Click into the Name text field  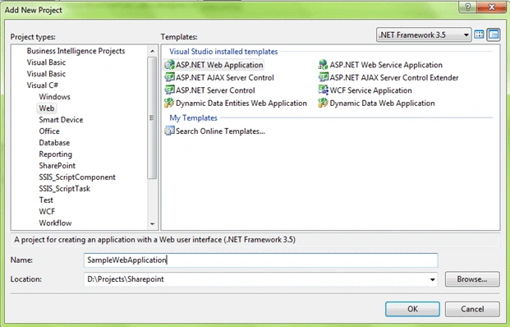260,260
